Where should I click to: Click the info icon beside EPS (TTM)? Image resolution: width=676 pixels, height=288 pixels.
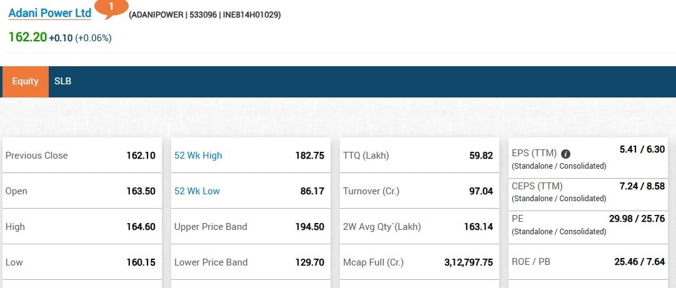[x=565, y=154]
